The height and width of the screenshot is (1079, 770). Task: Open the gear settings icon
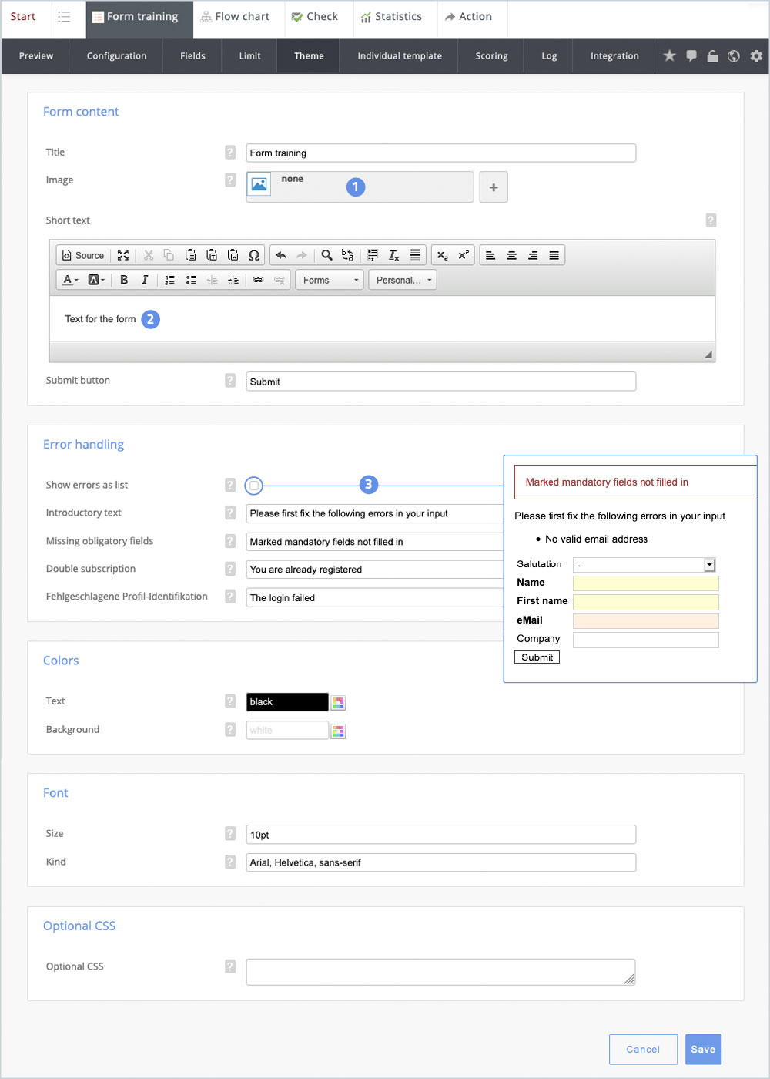(756, 55)
